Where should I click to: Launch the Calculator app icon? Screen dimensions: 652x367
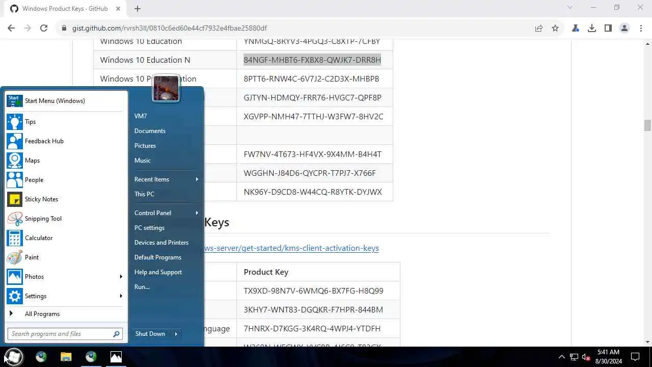pos(15,238)
